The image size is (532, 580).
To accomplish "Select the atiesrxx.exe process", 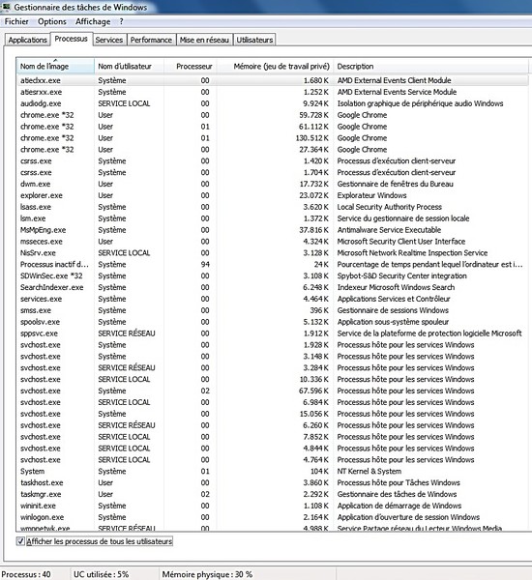I will (273, 92).
